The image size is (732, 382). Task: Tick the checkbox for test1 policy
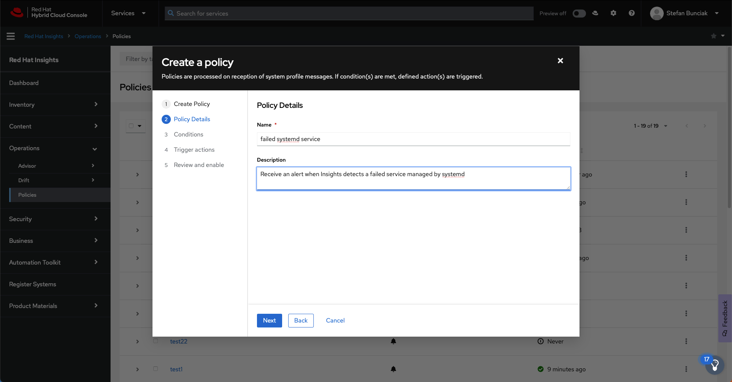156,369
